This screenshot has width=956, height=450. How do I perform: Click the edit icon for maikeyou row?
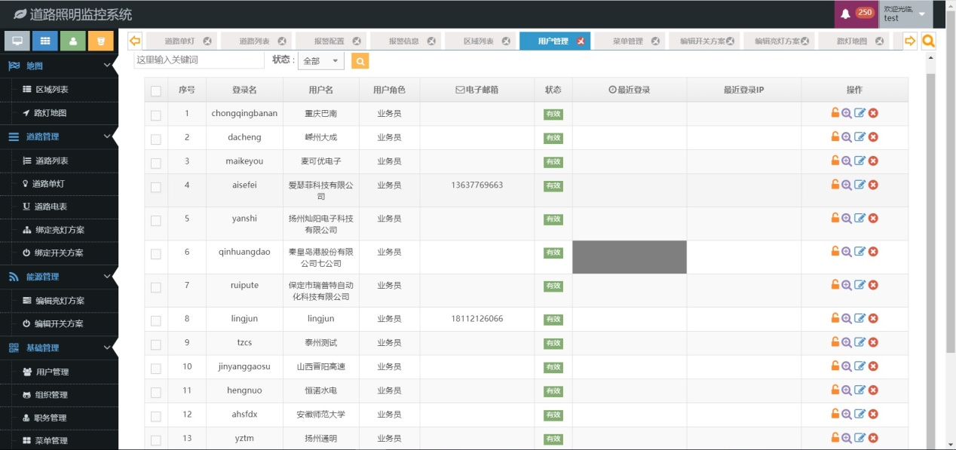click(859, 161)
